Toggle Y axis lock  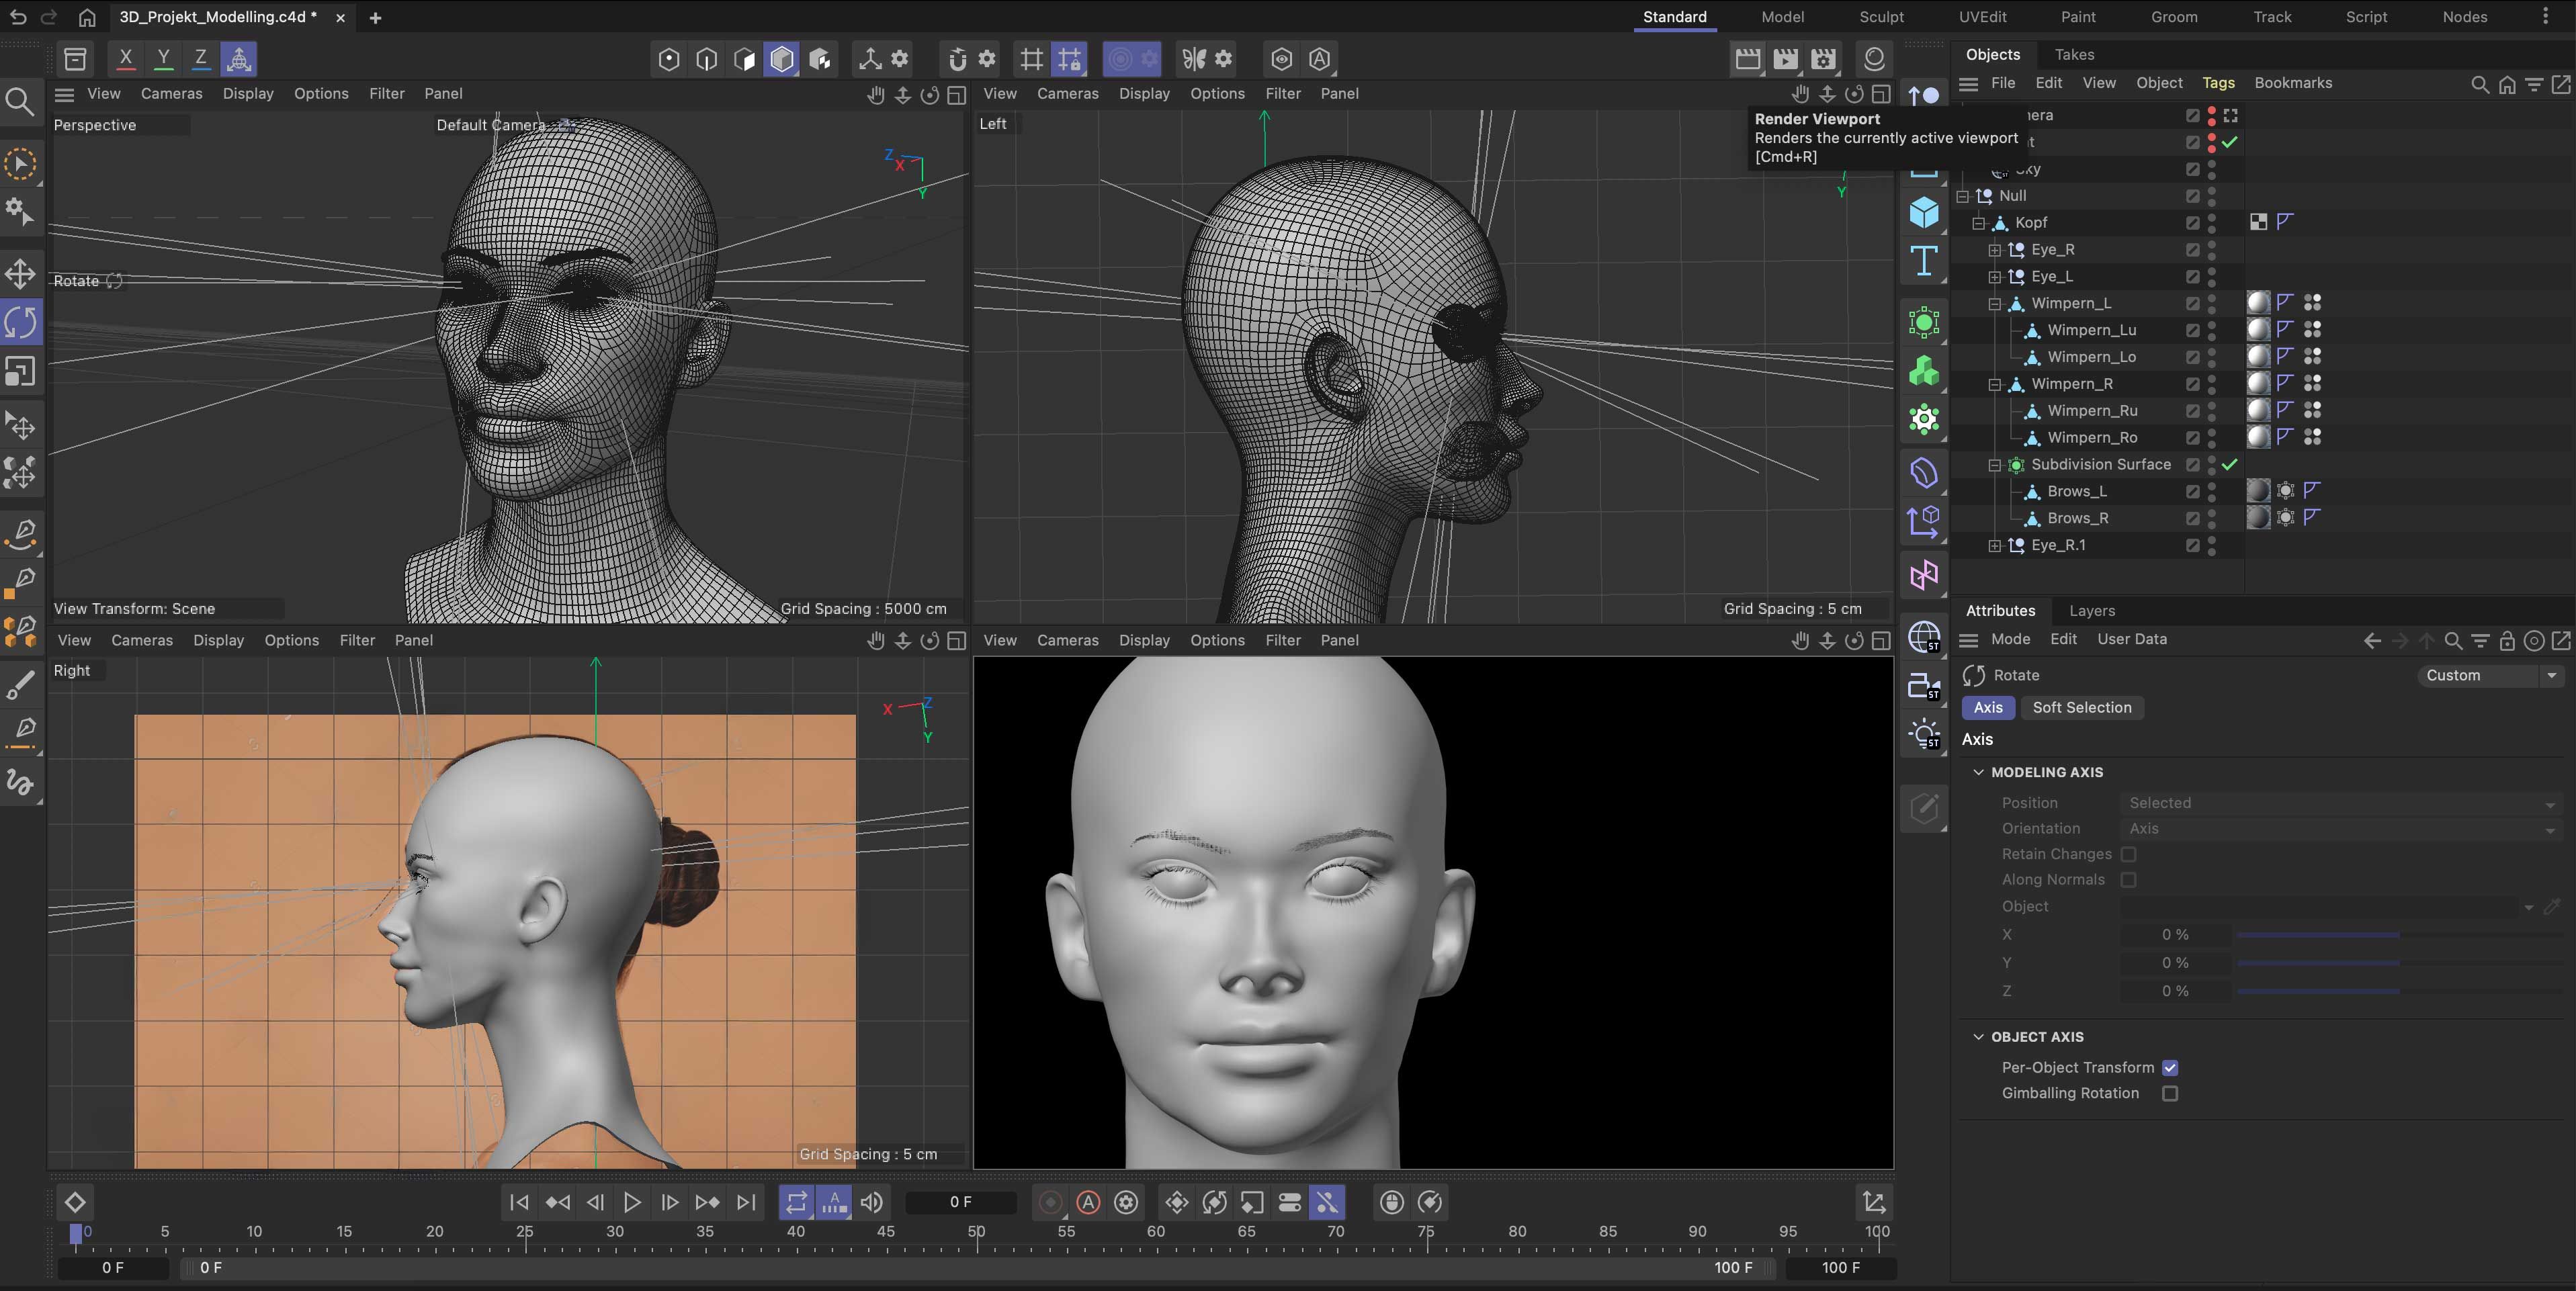[163, 58]
